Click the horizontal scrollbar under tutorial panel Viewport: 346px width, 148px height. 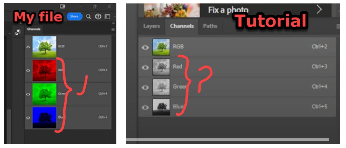[227, 139]
